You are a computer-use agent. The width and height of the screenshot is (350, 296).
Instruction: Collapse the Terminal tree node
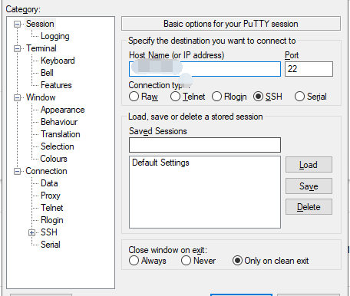coord(17,48)
